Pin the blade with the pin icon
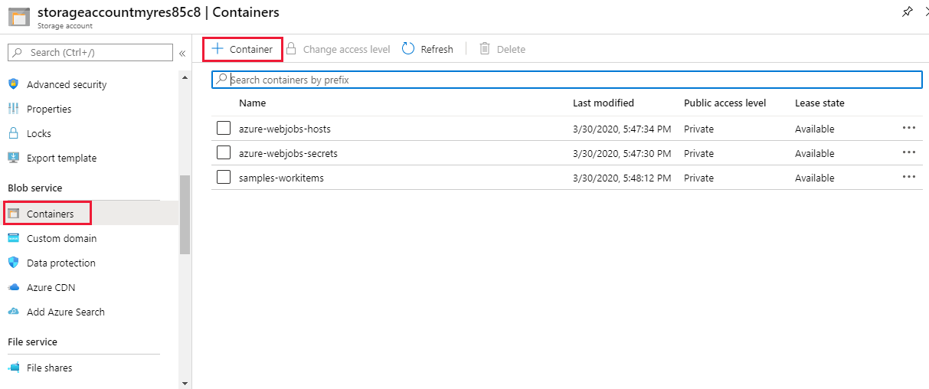Viewport: 929px width, 389px height. click(907, 12)
